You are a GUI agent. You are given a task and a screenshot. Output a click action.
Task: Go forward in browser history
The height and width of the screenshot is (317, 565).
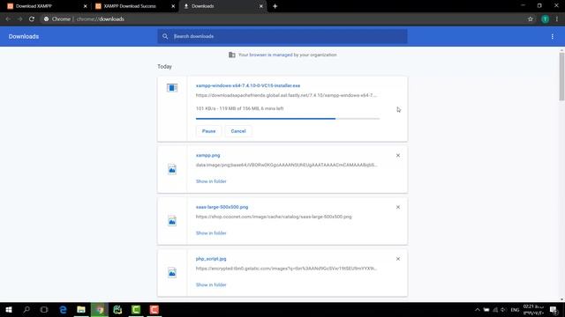tap(19, 19)
